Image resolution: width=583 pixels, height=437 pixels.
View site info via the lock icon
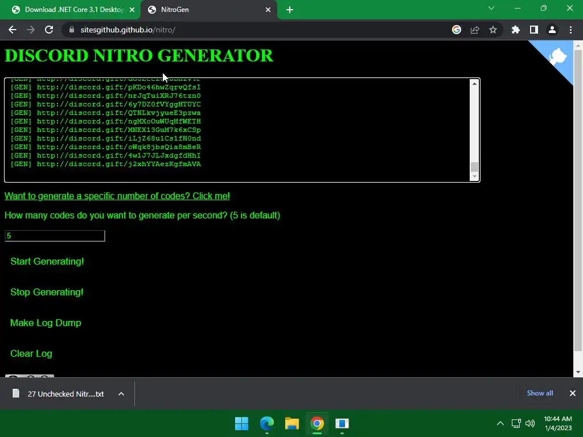(72, 30)
